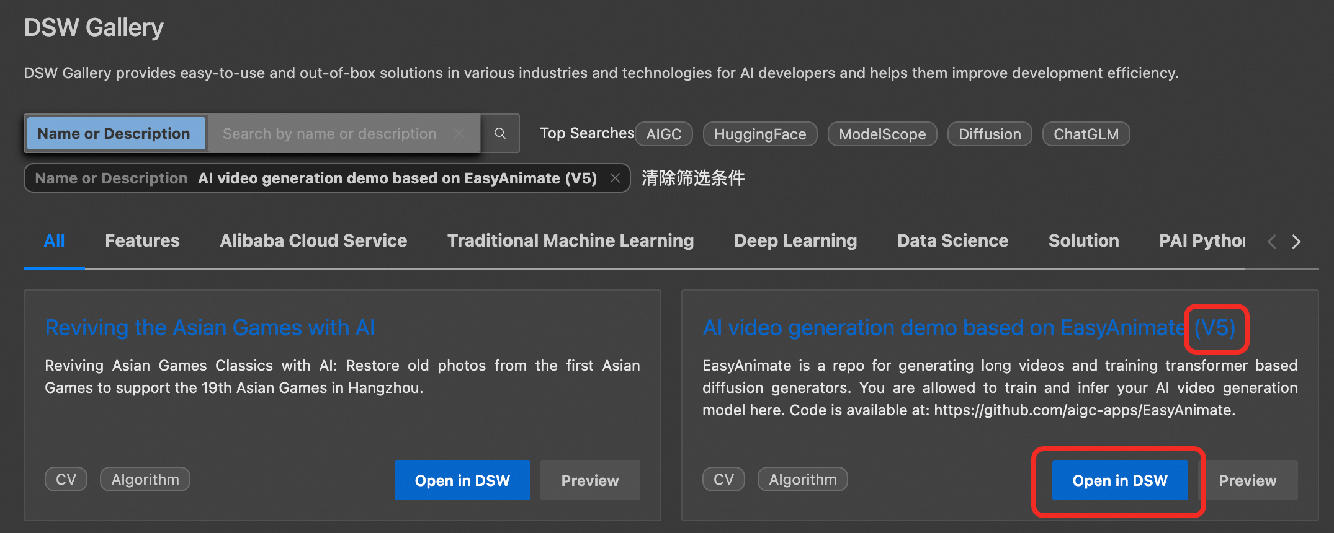The width and height of the screenshot is (1334, 533).
Task: Choose the HuggingFace top search tag
Action: coord(759,134)
